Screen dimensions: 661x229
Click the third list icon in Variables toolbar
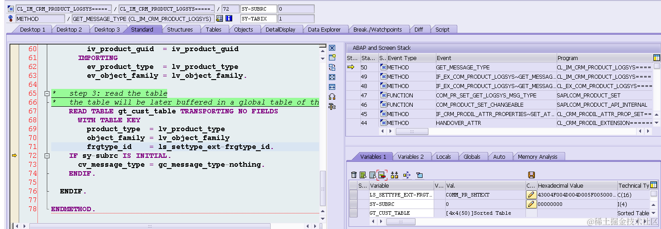pyautogui.click(x=372, y=175)
